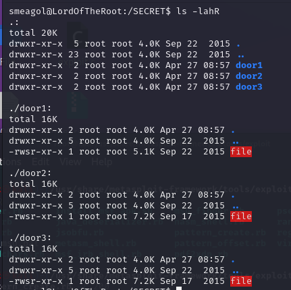Select the blue door3 directory name

click(x=249, y=87)
